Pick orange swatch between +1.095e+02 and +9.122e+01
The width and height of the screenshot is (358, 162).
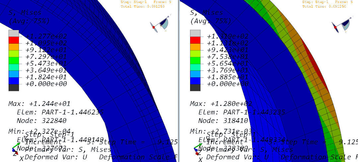[14, 47]
